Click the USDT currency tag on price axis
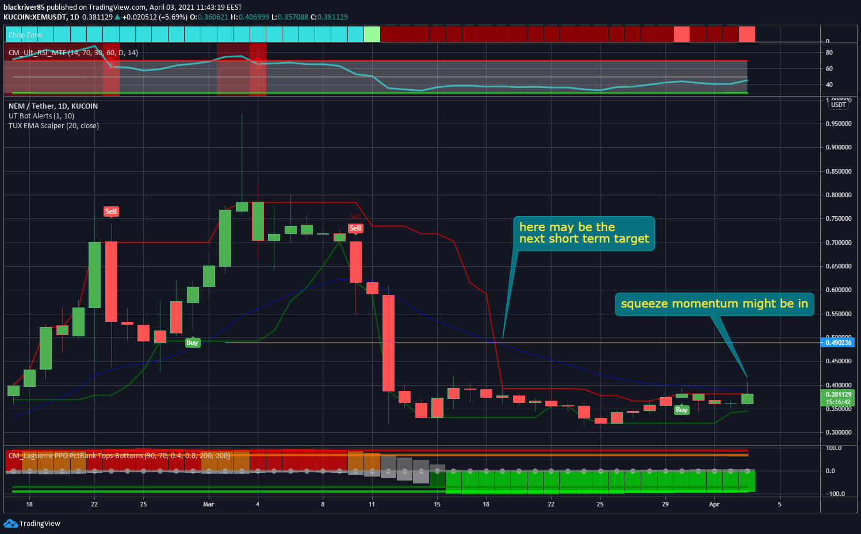 pyautogui.click(x=838, y=105)
